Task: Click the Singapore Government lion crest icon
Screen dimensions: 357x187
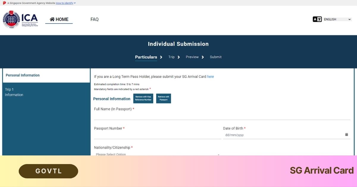Action: [4, 3]
